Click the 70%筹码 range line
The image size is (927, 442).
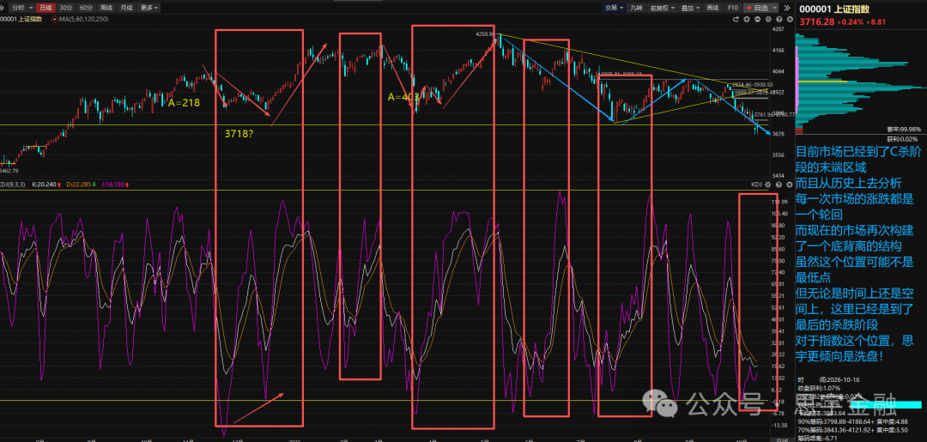coord(852,430)
